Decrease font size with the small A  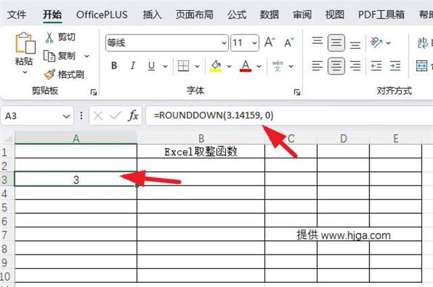pos(289,42)
